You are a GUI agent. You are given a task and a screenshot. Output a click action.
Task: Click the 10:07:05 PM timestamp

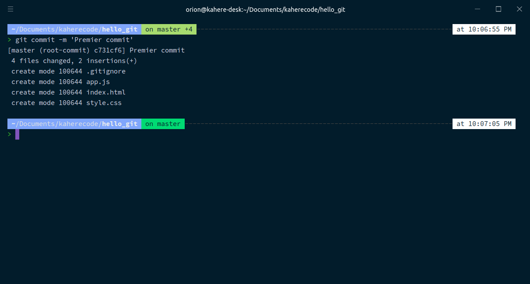(x=484, y=124)
